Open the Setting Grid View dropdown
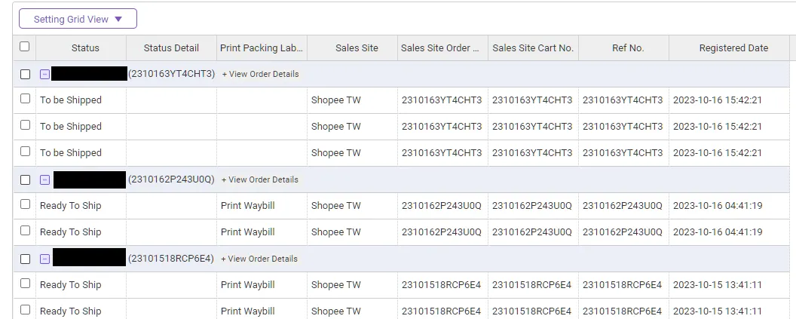 pos(78,19)
